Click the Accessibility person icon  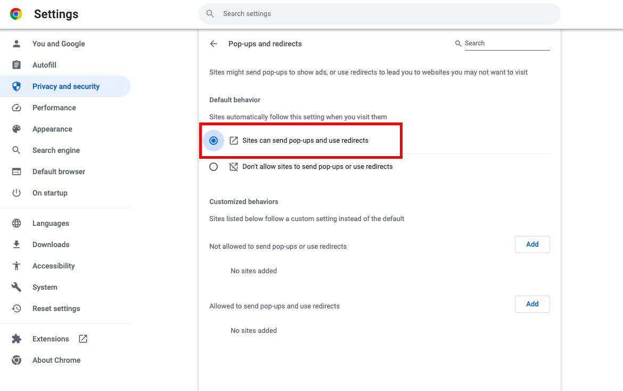(x=17, y=266)
